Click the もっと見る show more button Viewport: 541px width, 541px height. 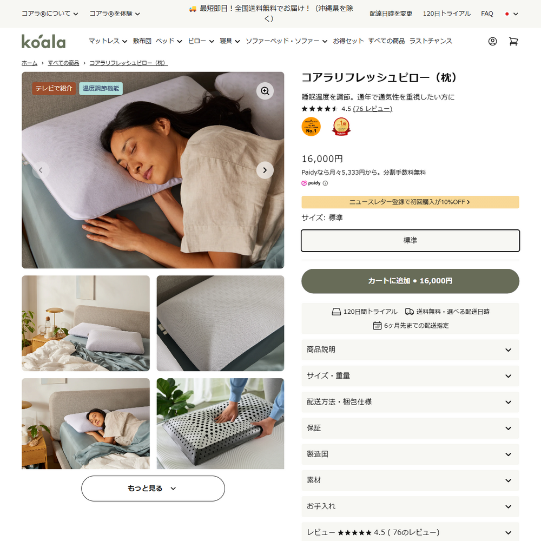point(153,489)
